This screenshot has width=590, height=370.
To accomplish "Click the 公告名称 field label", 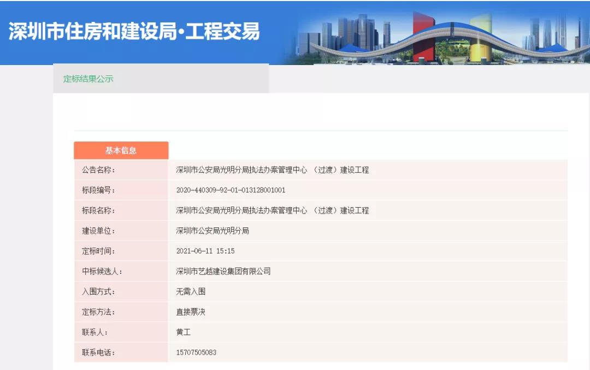I will tap(99, 170).
